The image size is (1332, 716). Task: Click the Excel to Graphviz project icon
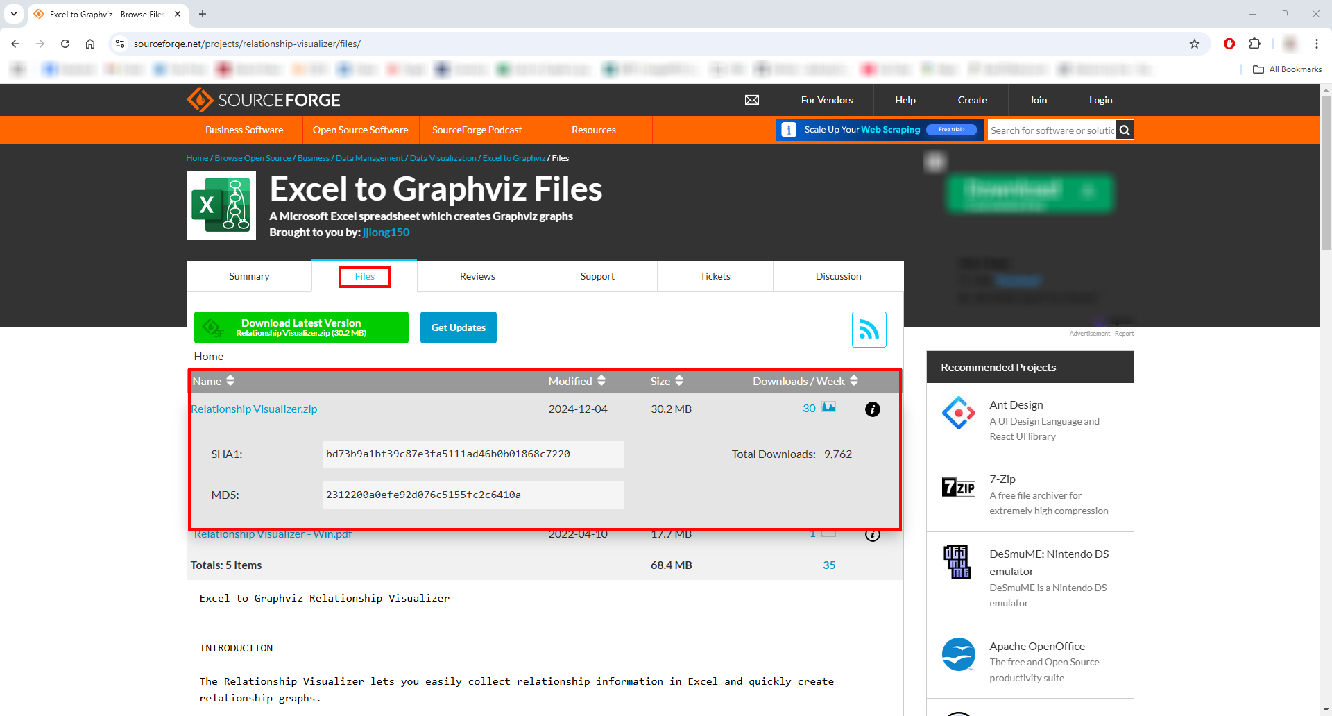point(221,205)
